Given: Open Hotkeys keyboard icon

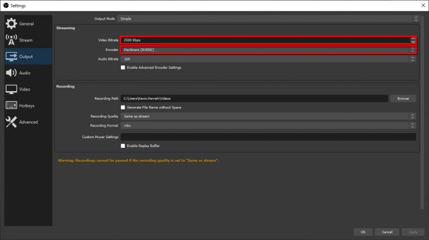Looking at the screenshot, I should pos(11,105).
